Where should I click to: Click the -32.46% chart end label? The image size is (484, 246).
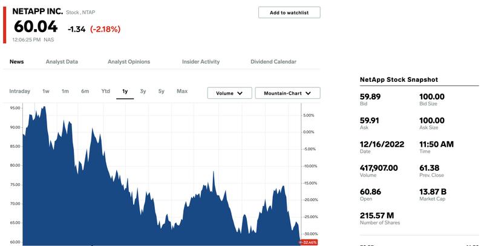[x=309, y=242]
